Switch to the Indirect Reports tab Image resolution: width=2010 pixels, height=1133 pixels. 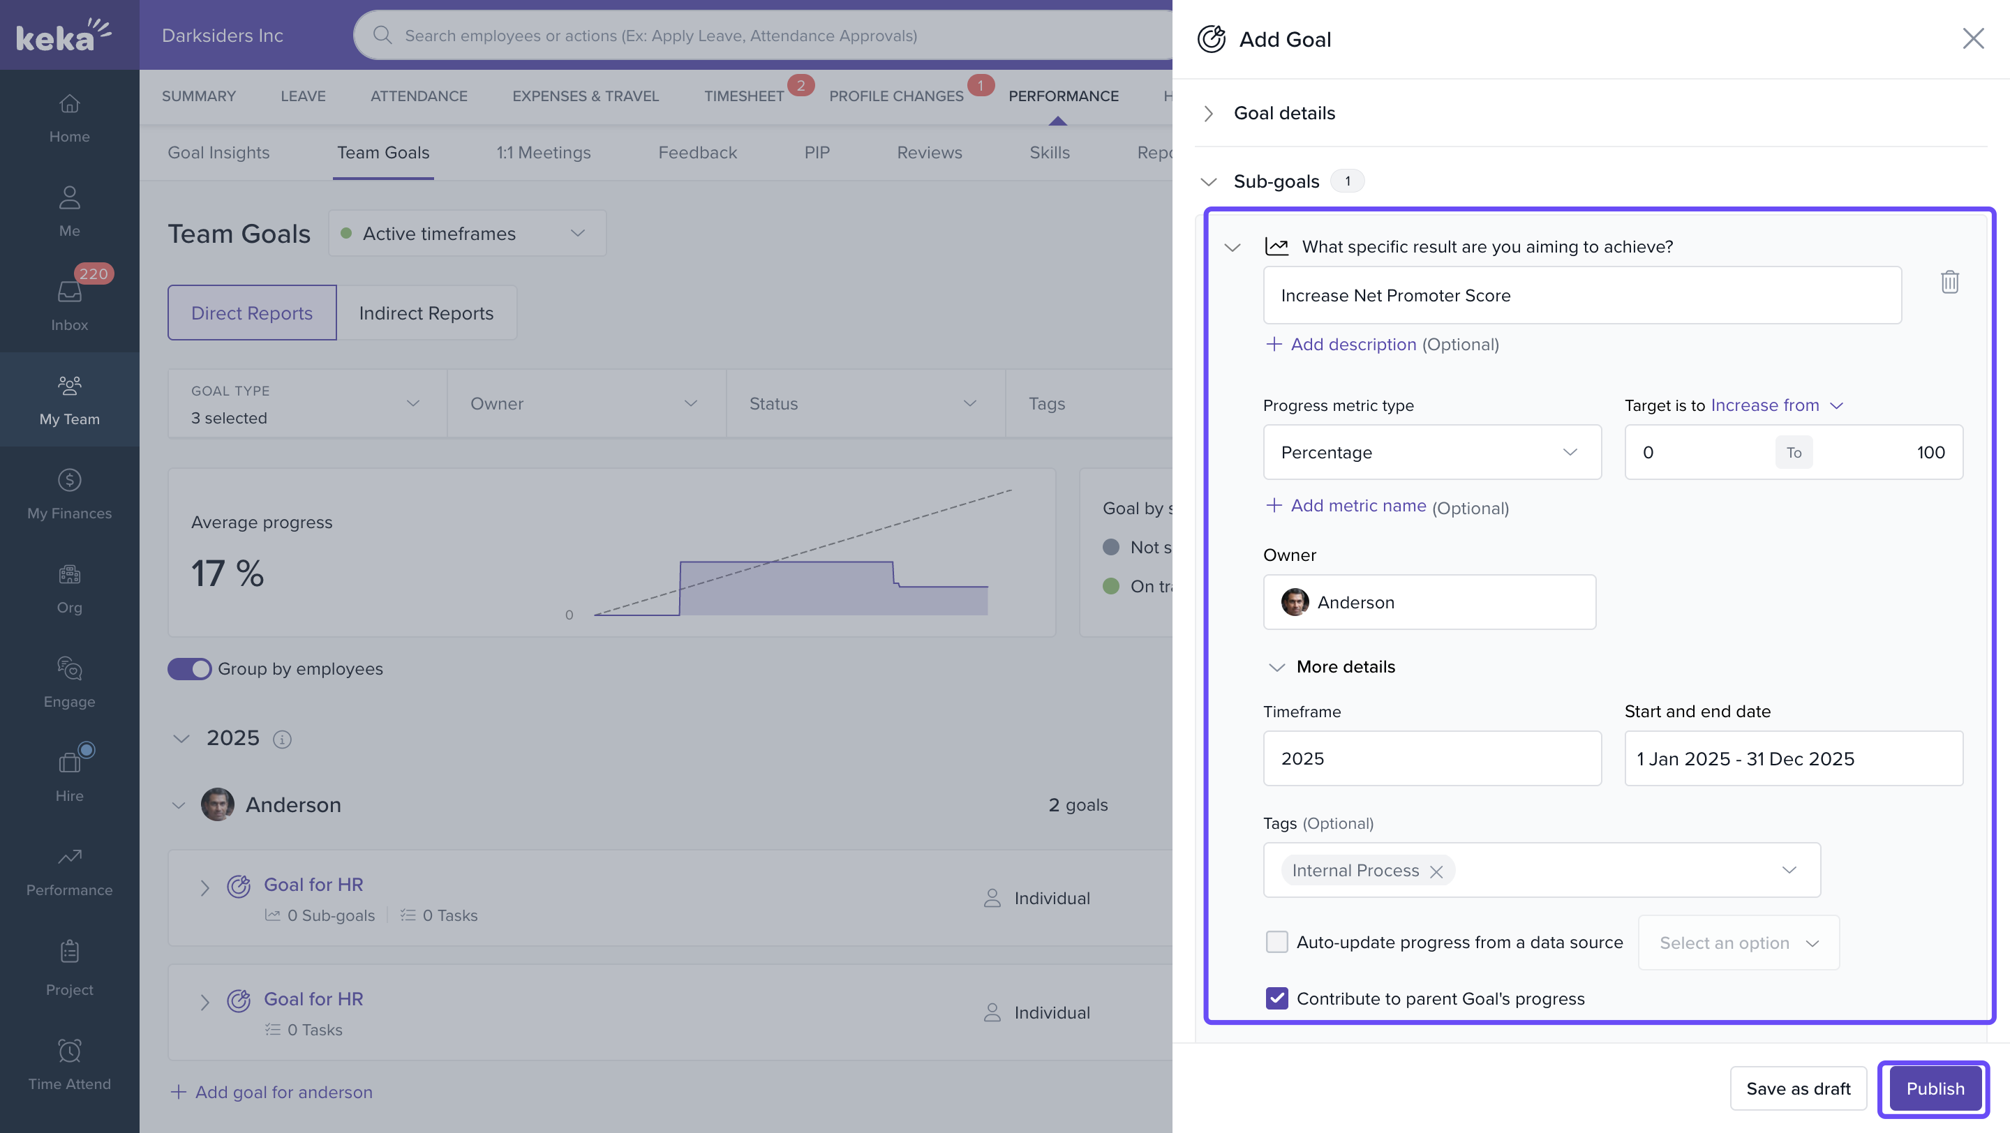point(426,313)
